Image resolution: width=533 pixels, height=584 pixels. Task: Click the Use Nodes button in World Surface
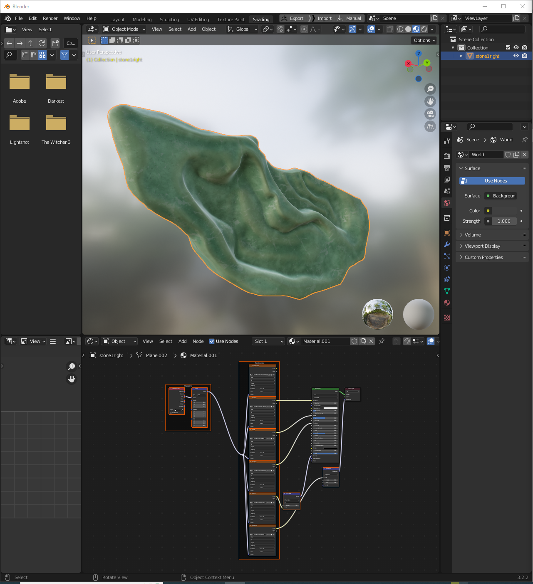(492, 181)
